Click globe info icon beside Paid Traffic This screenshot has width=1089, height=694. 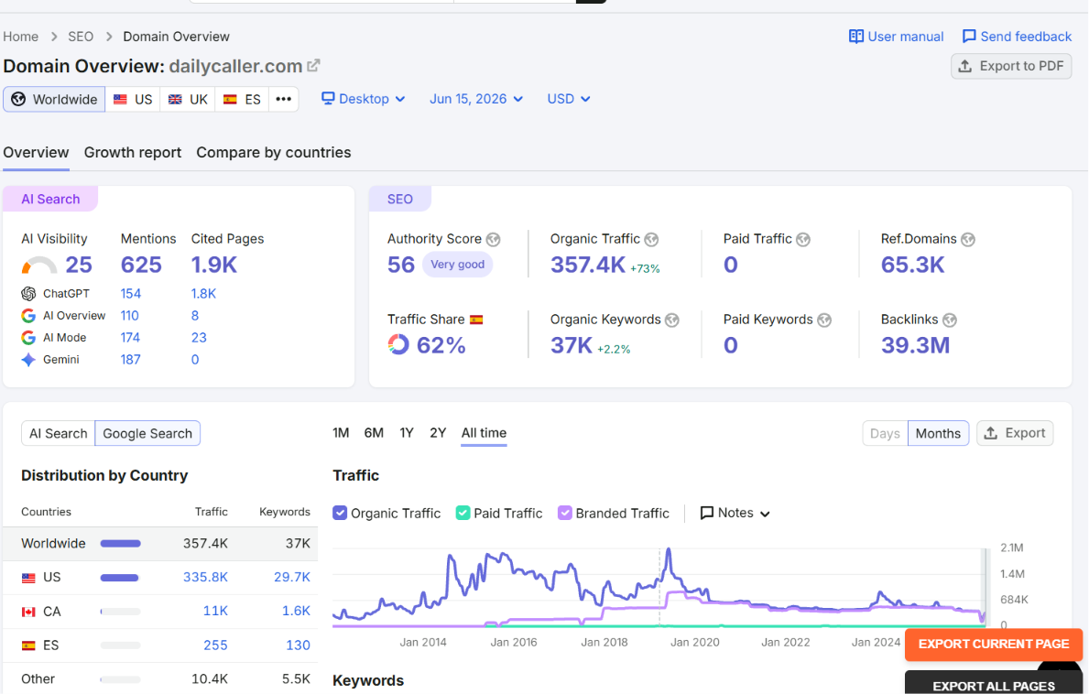(x=803, y=240)
